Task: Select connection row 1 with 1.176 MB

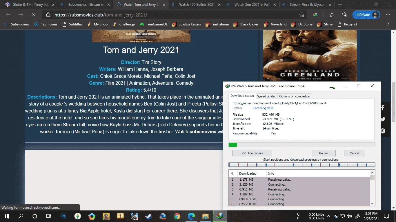Action: point(299,180)
